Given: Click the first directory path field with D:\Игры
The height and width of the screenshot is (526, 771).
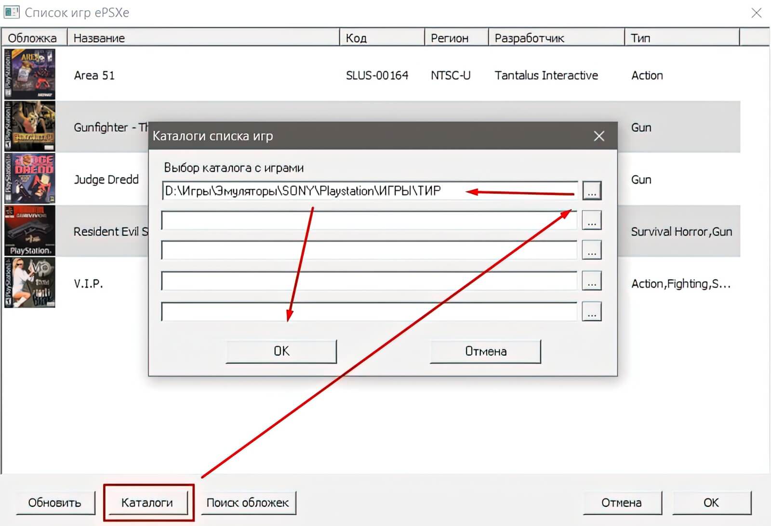Looking at the screenshot, I should pyautogui.click(x=370, y=191).
